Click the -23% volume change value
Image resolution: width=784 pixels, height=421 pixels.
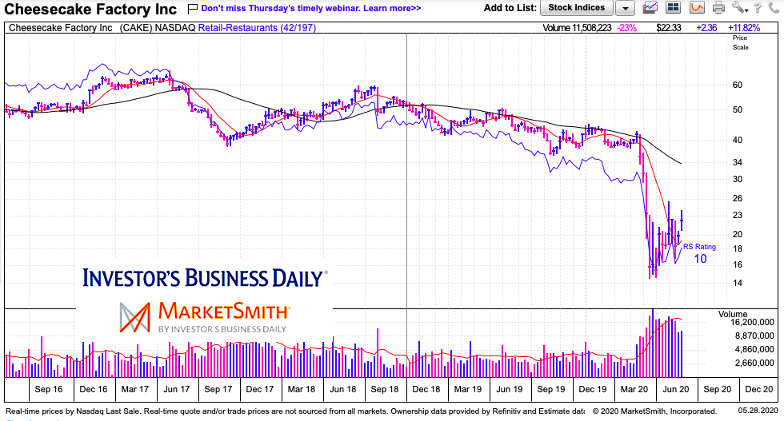(627, 28)
